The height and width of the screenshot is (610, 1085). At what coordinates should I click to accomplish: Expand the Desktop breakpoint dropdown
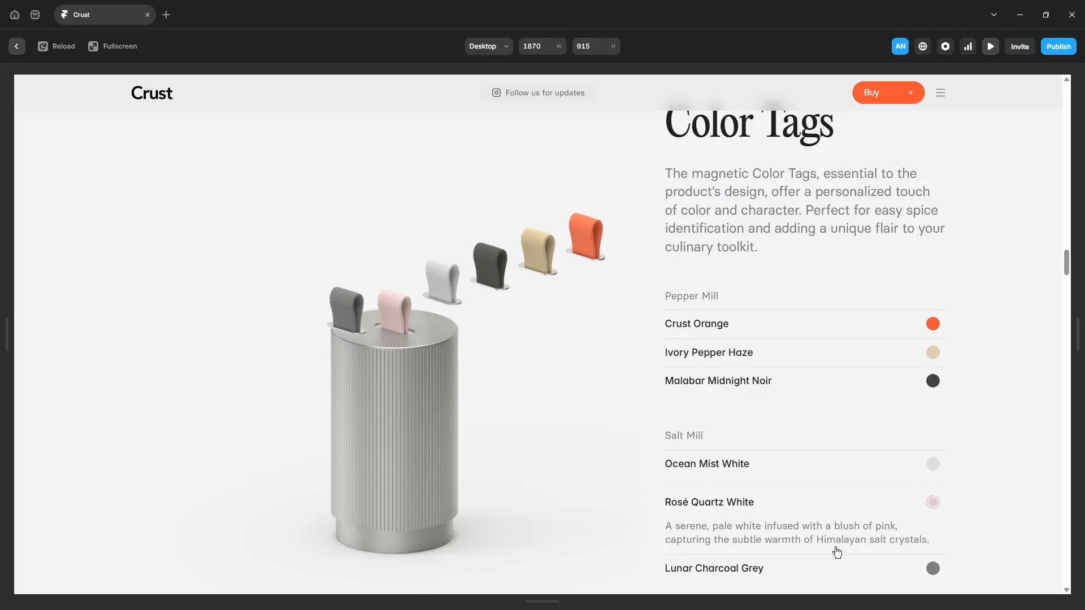click(x=489, y=46)
